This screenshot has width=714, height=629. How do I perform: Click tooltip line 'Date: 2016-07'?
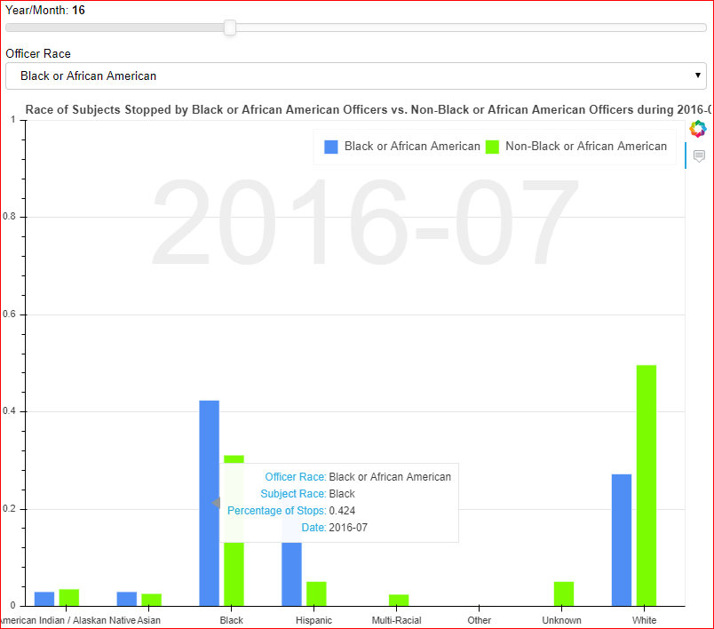(334, 528)
